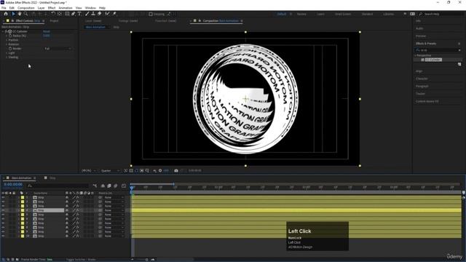Click the Search Help field
Screen dimensions: 466x262
[441, 14]
